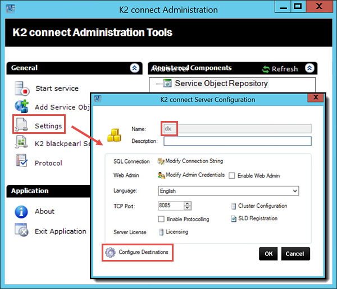Click the Add Service Object globe icon
Viewport: 337px width, 289px height.
[x=22, y=106]
